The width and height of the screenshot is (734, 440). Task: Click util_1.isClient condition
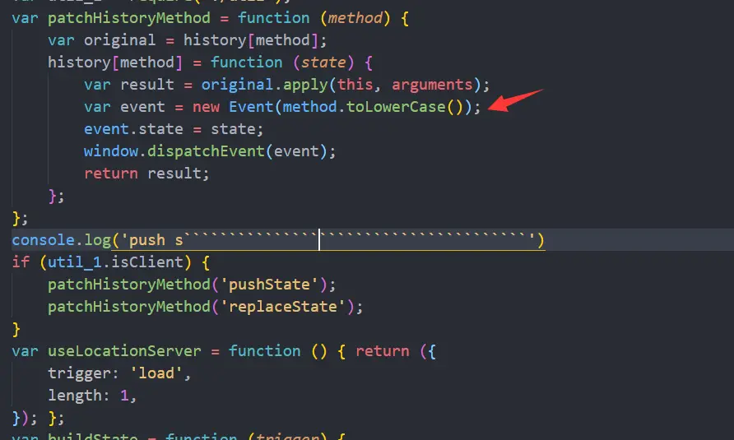pyautogui.click(x=115, y=262)
